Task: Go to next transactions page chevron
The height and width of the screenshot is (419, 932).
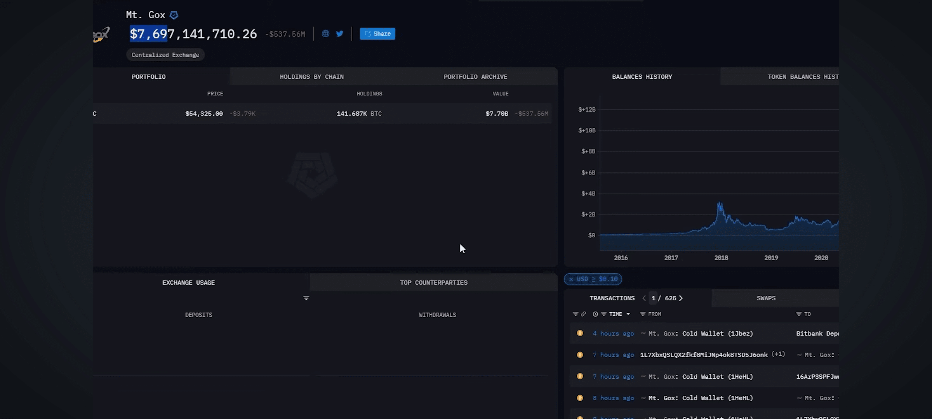Action: [681, 298]
